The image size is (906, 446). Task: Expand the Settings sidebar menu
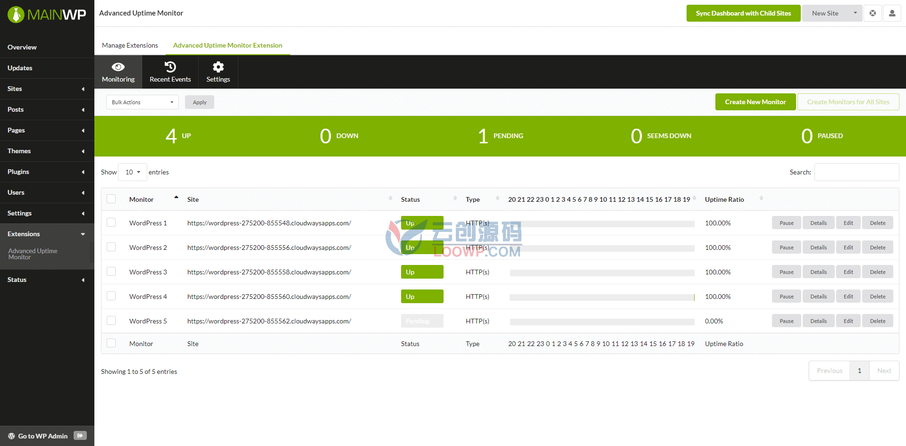(x=47, y=213)
